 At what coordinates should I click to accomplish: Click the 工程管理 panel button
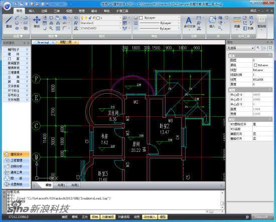coord(16,160)
